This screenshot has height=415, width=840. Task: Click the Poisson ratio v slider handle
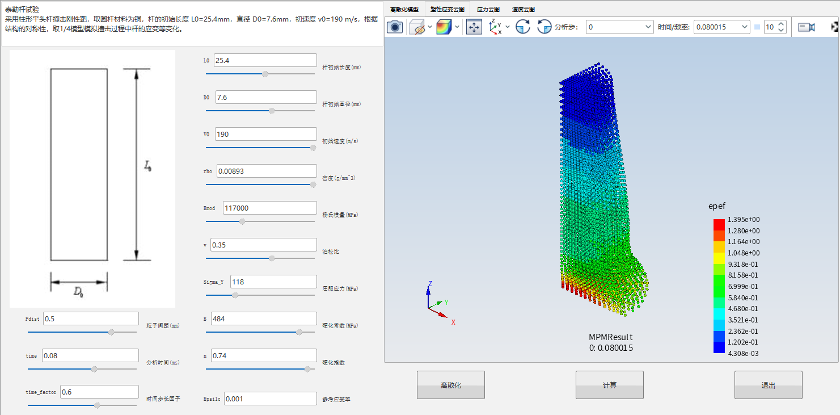click(x=272, y=258)
